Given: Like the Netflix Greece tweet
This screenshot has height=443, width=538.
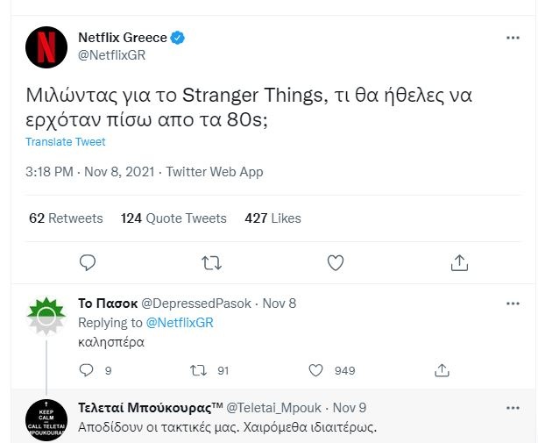Looking at the screenshot, I should (335, 262).
